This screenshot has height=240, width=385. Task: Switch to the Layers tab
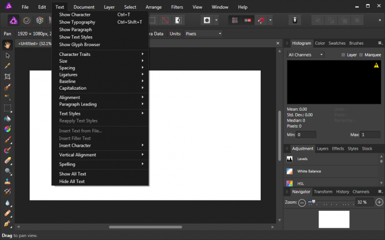322,149
